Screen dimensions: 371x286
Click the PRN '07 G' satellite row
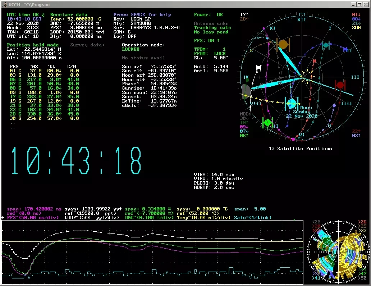pyautogui.click(x=44, y=83)
